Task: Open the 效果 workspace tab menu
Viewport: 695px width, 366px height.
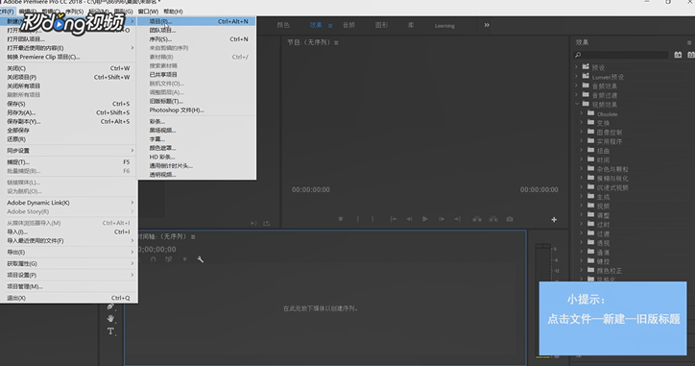Action: 330,26
